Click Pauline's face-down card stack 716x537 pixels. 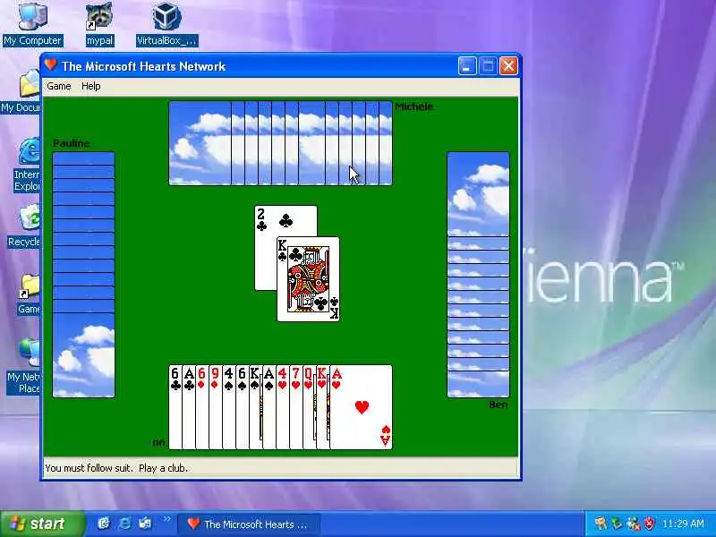point(83,275)
